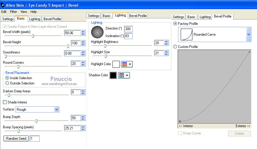Increase Darken Deep Areas stepper value
This screenshot has width=257, height=149.
tap(83, 91)
